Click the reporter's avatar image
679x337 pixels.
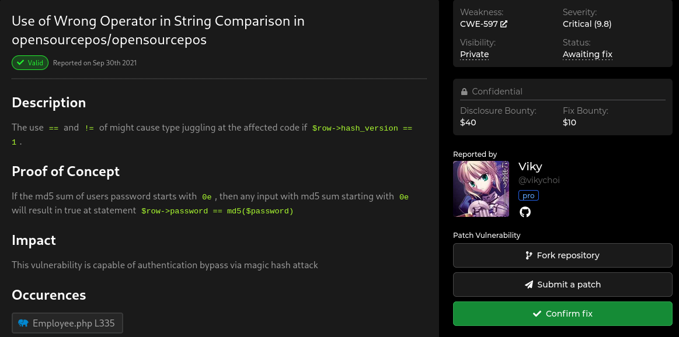tap(480, 189)
